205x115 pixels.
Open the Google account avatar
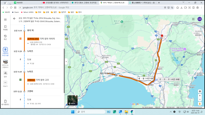200,19
